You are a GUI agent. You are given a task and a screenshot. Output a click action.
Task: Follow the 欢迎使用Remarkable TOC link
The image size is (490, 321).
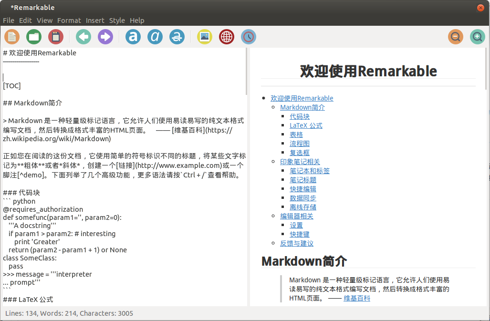pyautogui.click(x=302, y=98)
